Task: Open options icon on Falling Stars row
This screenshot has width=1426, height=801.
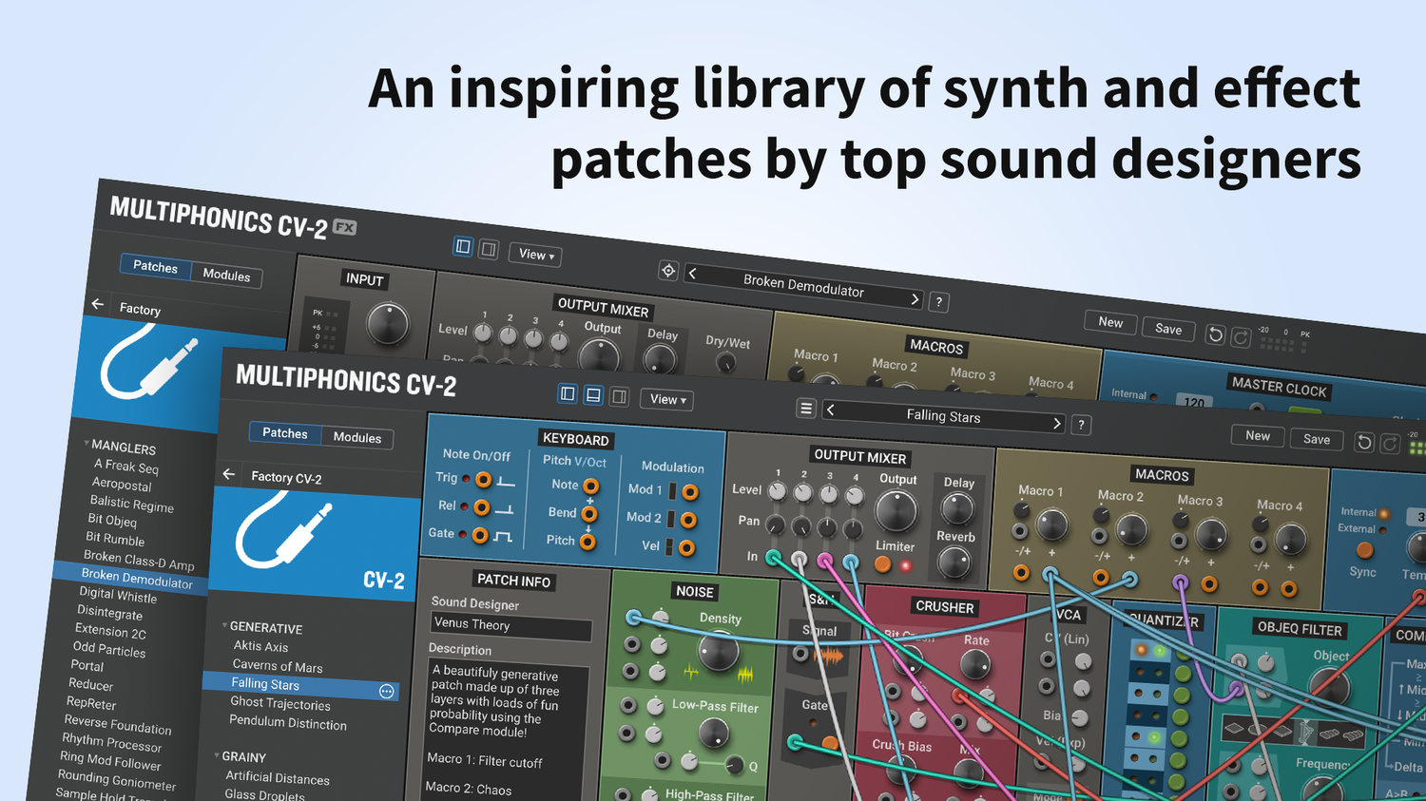Action: click(386, 692)
